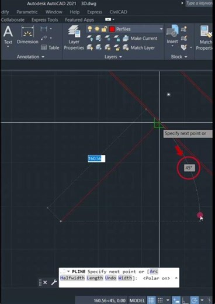Open the Window menu

point(54,12)
